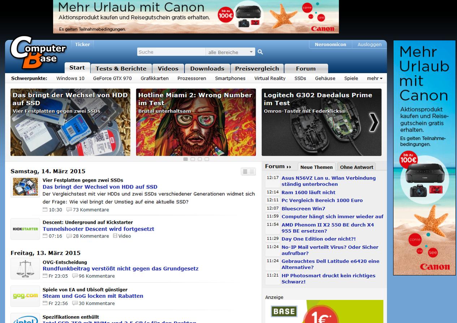The width and height of the screenshot is (457, 323).
Task: Open Hotline Miami 2 test teaser
Action: point(196,122)
